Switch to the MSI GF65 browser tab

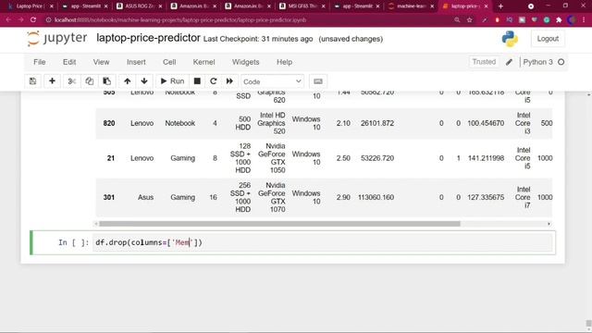click(302, 6)
